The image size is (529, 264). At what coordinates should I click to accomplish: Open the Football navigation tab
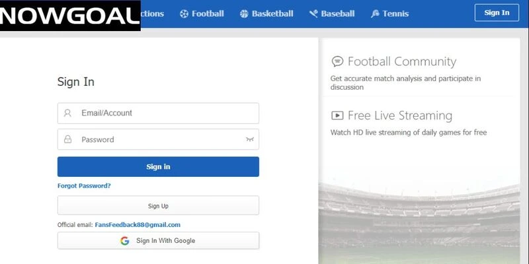pyautogui.click(x=202, y=13)
